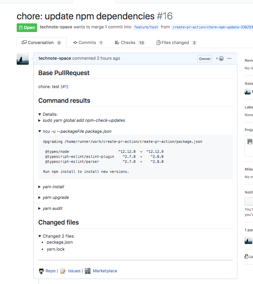Click the @typescript-eslint/parser upgrade line
This screenshot has height=284, width=253.
tap(104, 162)
